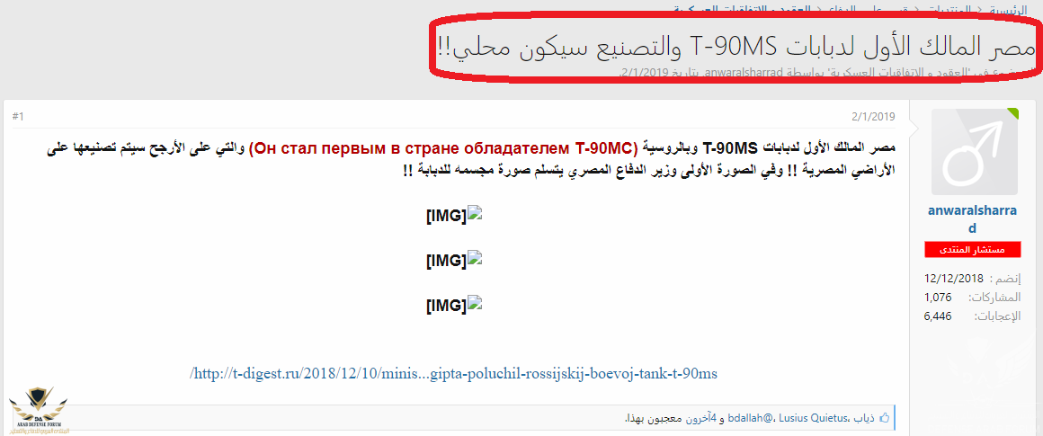This screenshot has width=1043, height=436.
Task: Click the thumbs-up like icon
Action: click(x=884, y=418)
